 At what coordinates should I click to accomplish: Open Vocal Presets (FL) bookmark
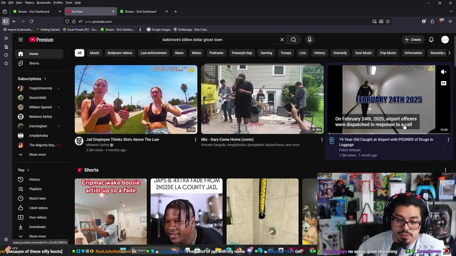(80, 30)
